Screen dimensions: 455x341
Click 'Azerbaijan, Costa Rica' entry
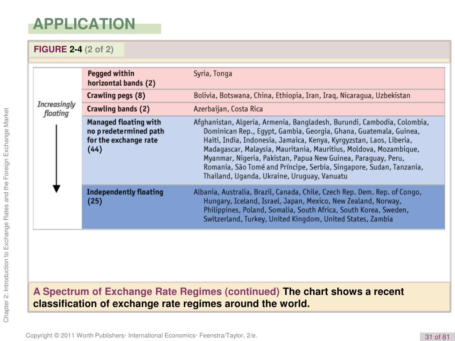pos(228,109)
